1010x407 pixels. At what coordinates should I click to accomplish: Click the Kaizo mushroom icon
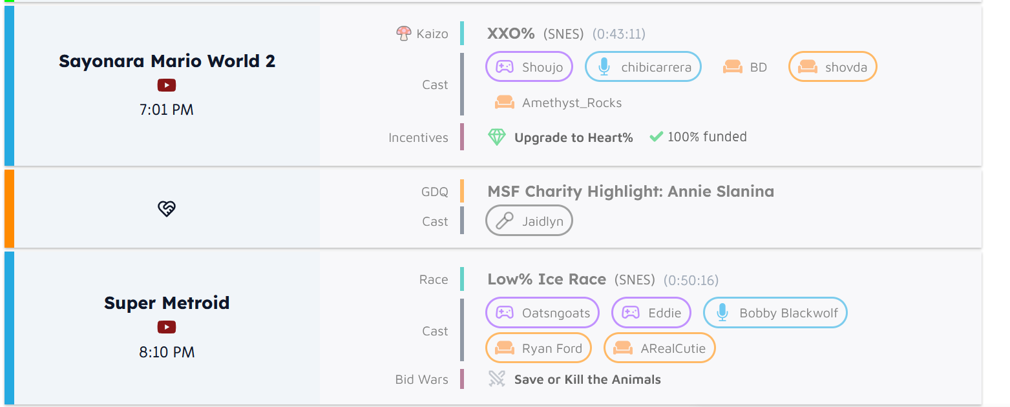(x=404, y=34)
